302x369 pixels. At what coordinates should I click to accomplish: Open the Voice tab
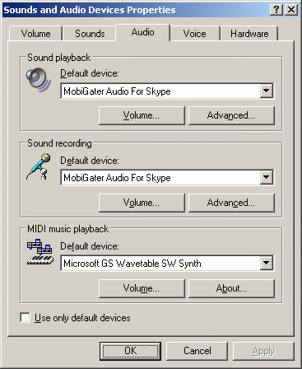click(194, 34)
